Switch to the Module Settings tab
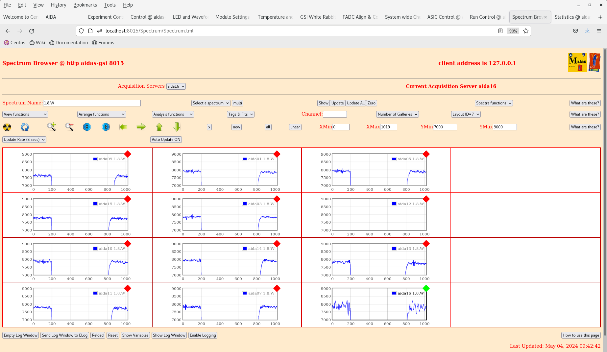607x352 pixels. click(x=232, y=17)
